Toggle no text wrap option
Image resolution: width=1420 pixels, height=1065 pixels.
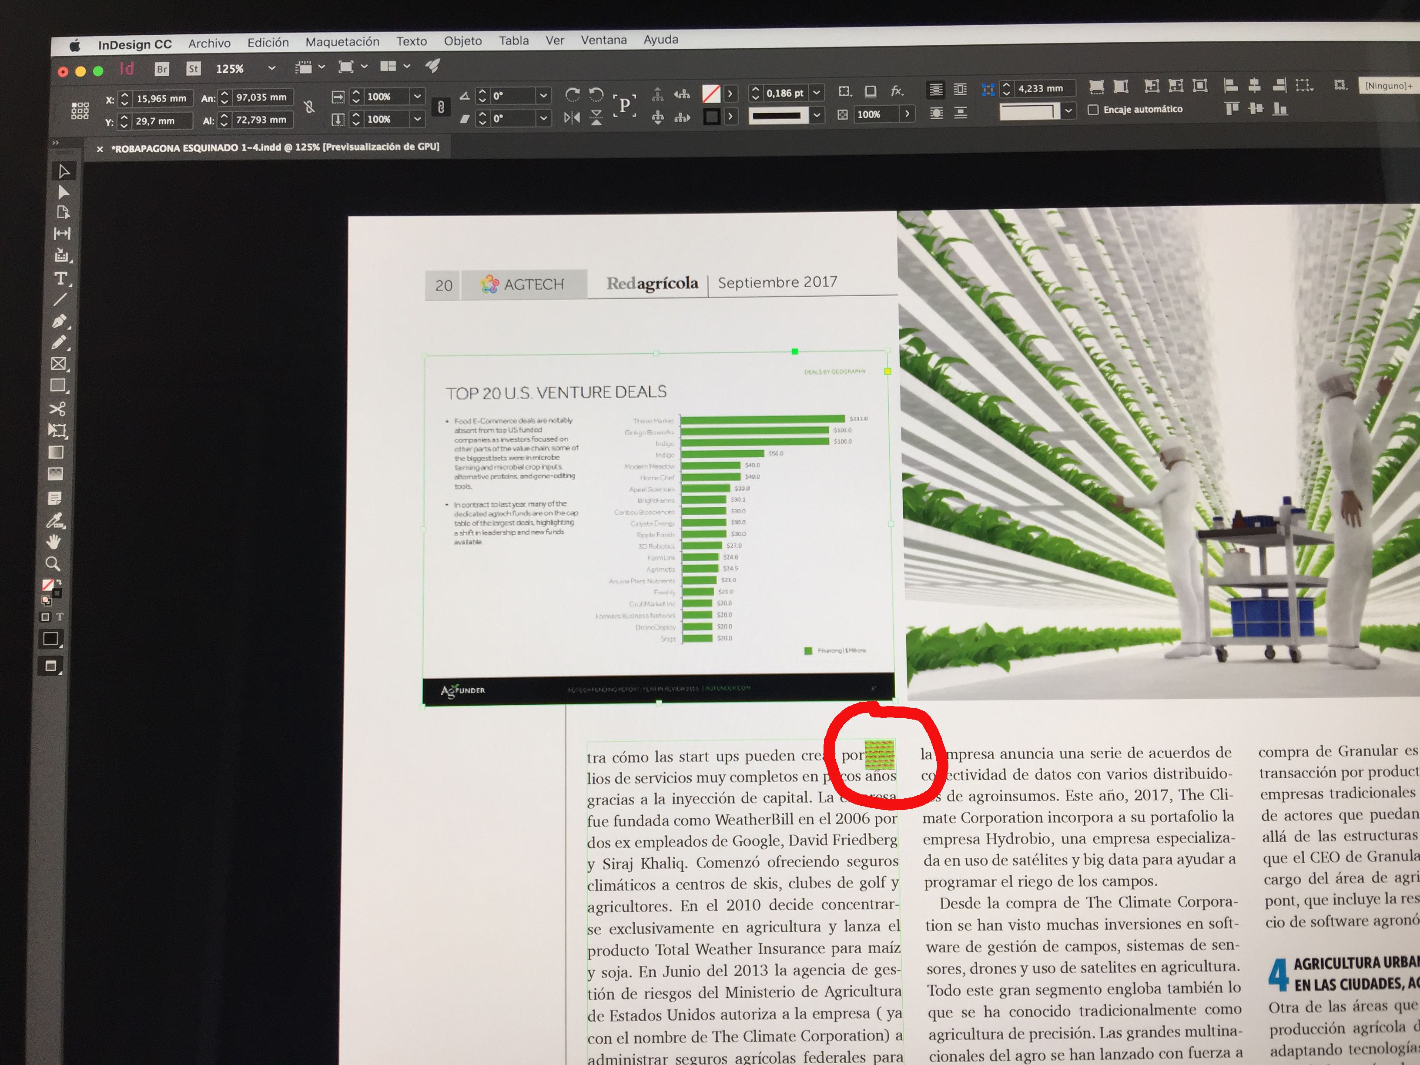coord(937,89)
